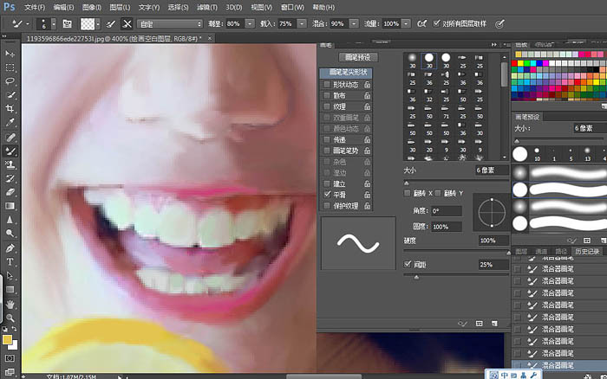Screen dimensions: 607x379
Task: Select the Clone Stamp tool
Action: (10, 164)
